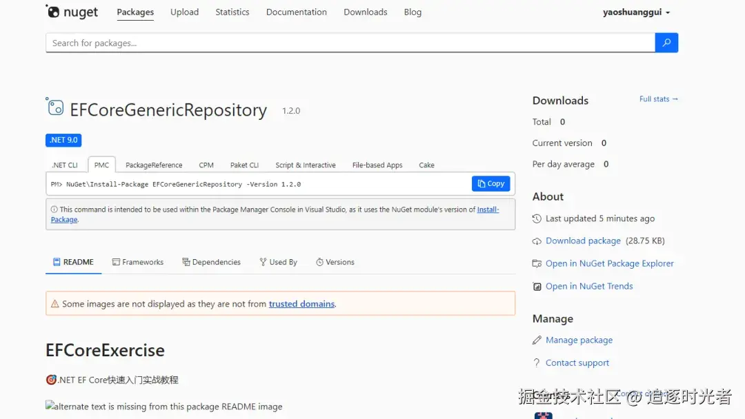
Task: Click the .NET 9.0 framework badge
Action: tap(63, 140)
